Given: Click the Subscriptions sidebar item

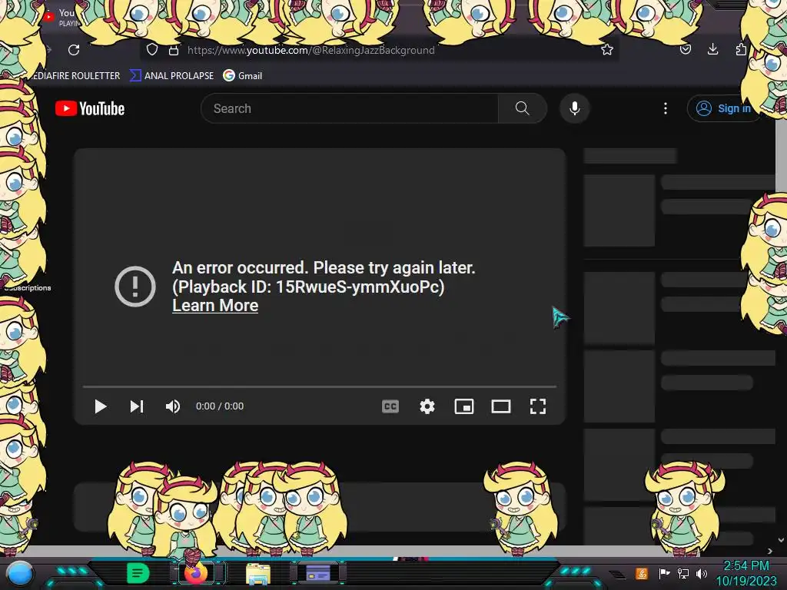Looking at the screenshot, I should point(28,287).
